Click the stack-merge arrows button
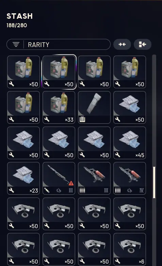 (x=122, y=44)
